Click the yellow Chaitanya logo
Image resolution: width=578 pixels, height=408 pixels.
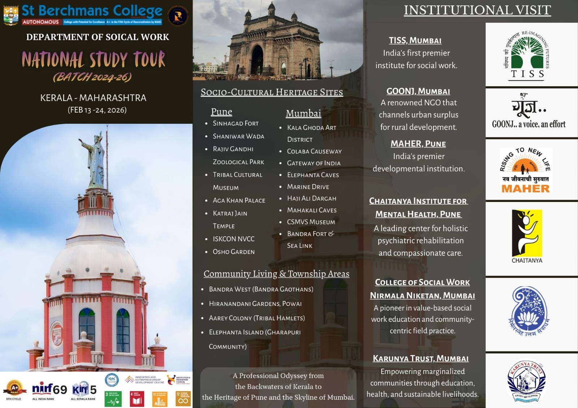point(527,237)
